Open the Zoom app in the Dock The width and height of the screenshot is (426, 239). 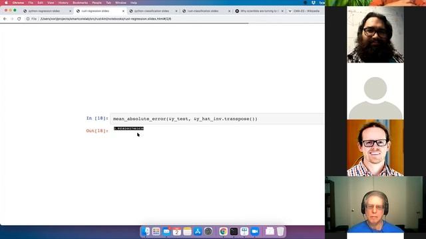[254, 232]
